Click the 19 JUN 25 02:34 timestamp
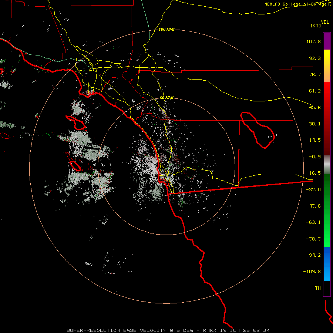The width and height of the screenshot is (333, 333). pos(244,330)
